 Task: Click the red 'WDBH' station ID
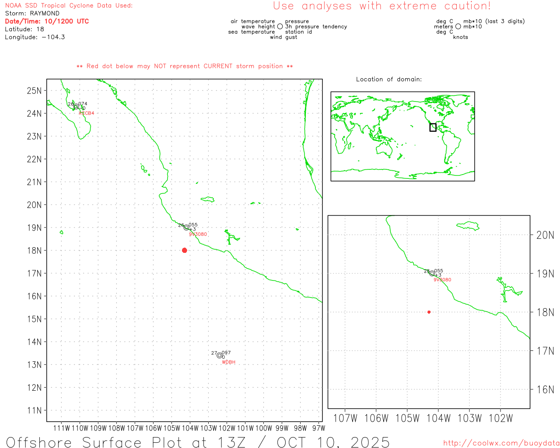coord(228,362)
